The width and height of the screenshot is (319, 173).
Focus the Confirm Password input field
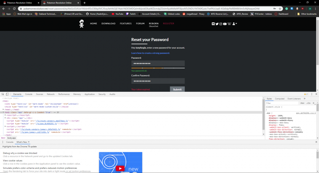(158, 81)
